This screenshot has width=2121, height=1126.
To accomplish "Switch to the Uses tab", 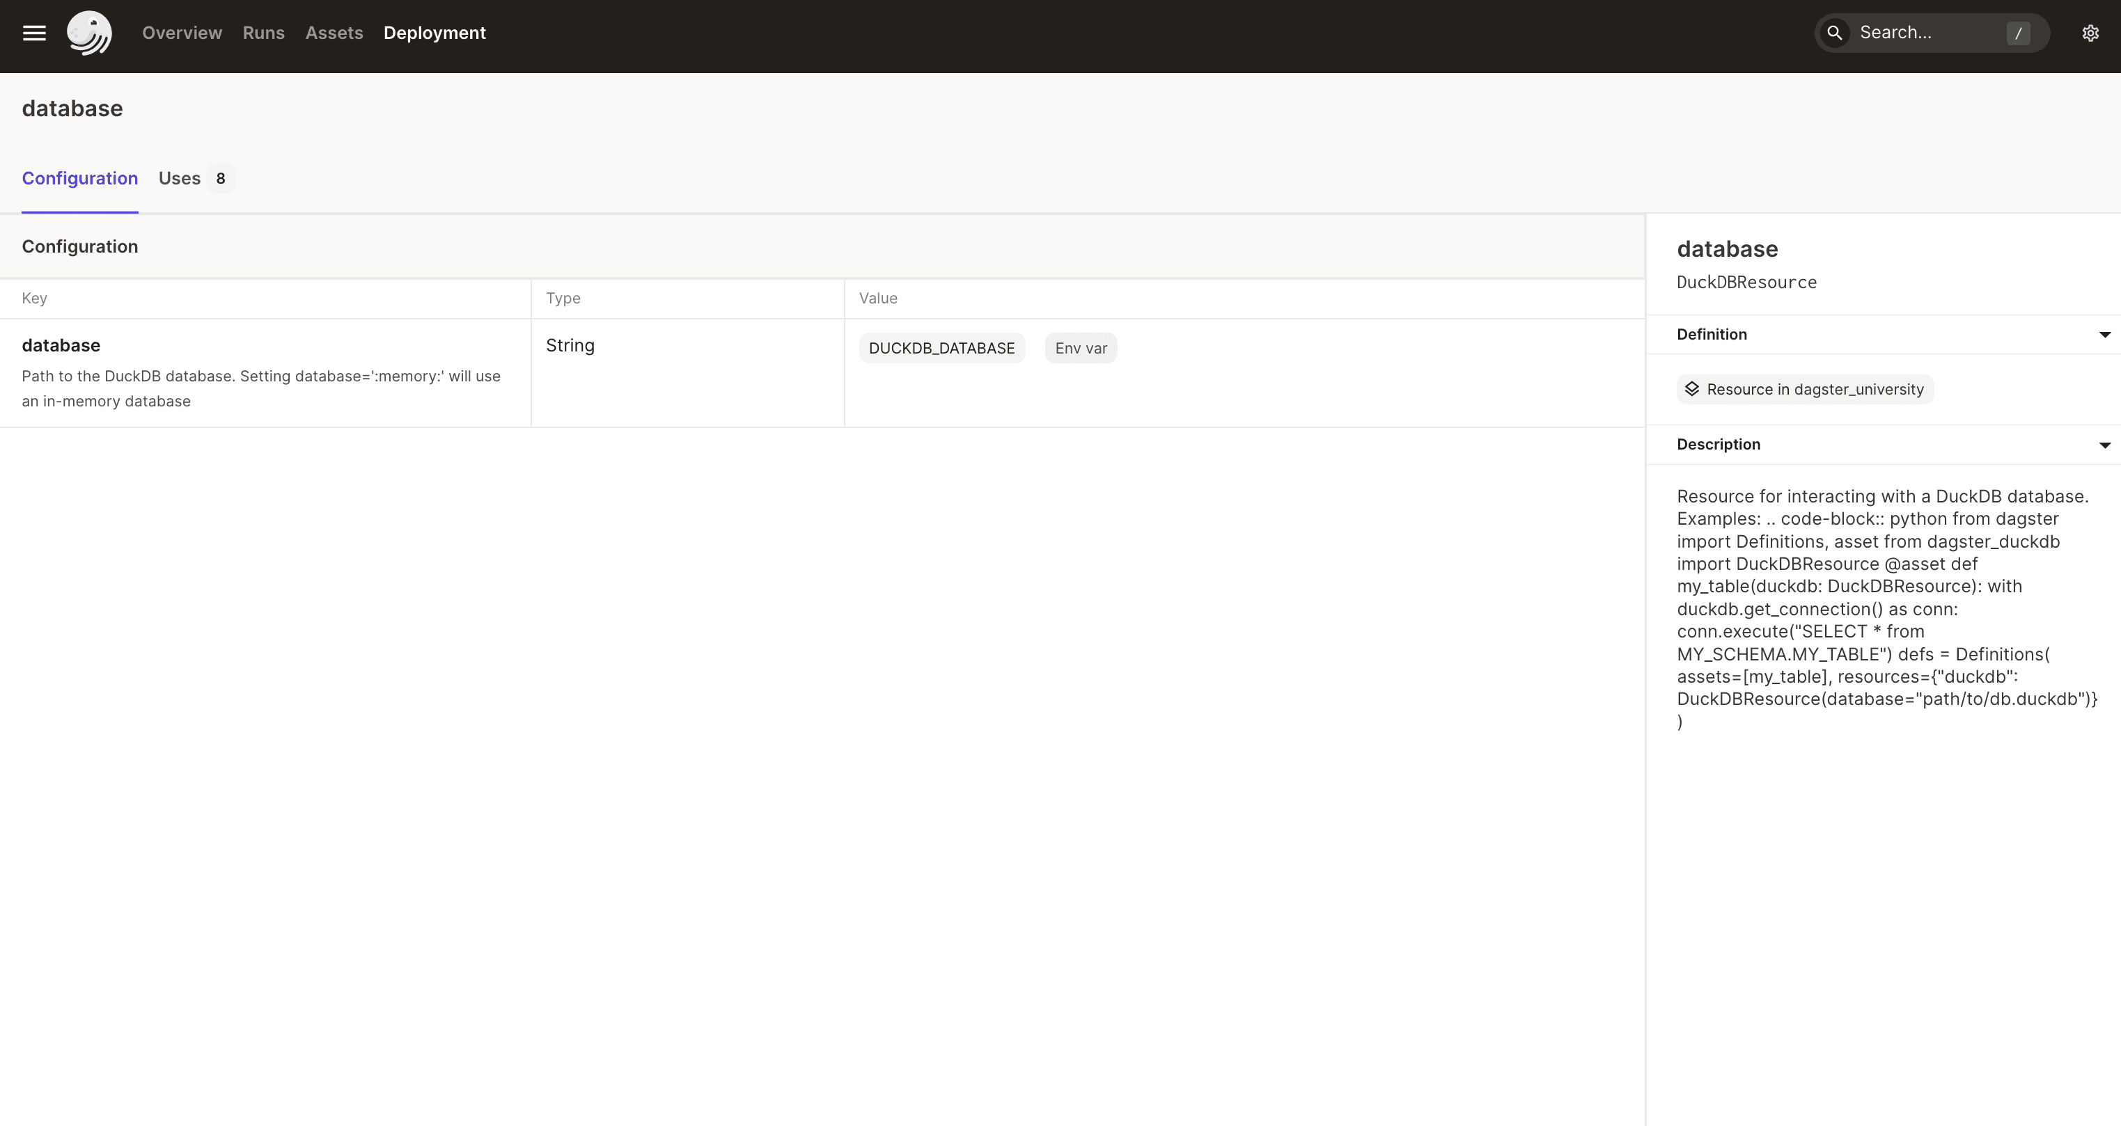I will (180, 177).
